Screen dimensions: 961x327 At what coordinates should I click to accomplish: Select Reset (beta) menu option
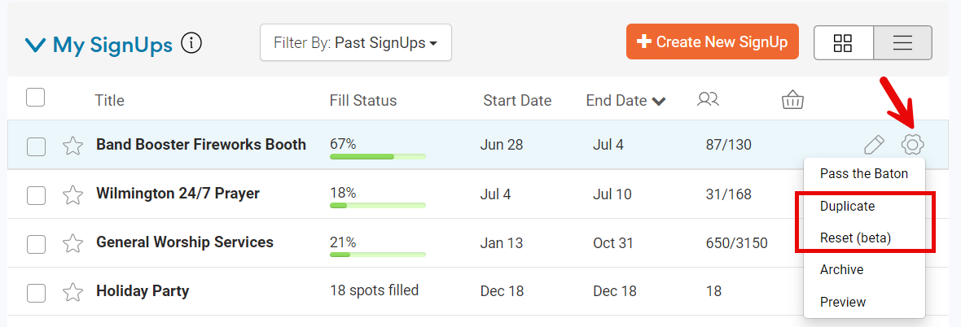click(855, 238)
